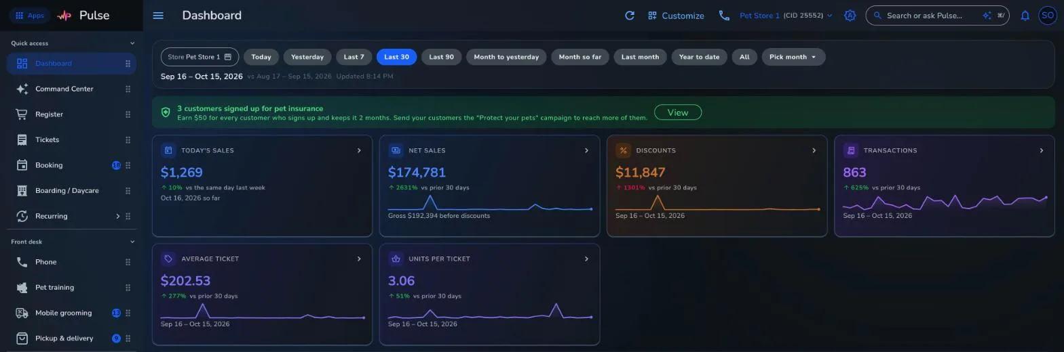Click the Phone handset sidebar icon
The image size is (1064, 352).
point(22,262)
